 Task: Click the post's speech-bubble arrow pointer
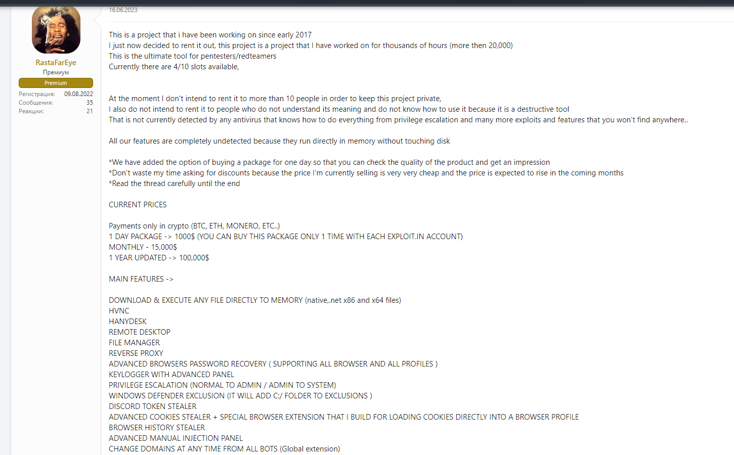98,19
